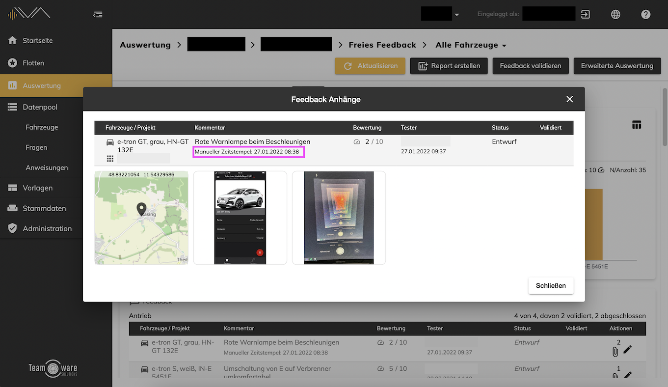Click the Administration shield icon
Viewport: 668px width, 387px height.
click(12, 228)
